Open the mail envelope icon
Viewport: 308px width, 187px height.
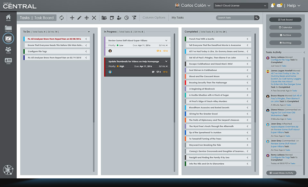(279, 5)
